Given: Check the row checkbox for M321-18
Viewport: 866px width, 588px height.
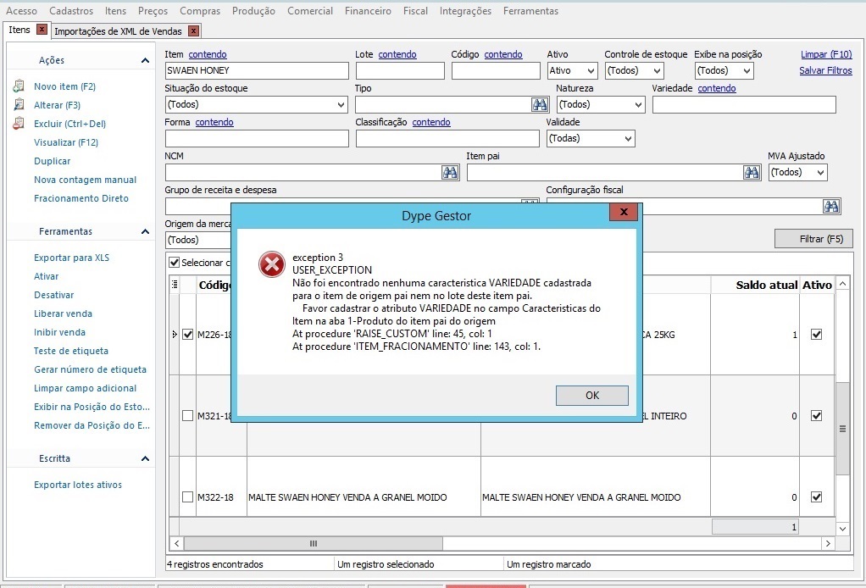Looking at the screenshot, I should click(188, 415).
